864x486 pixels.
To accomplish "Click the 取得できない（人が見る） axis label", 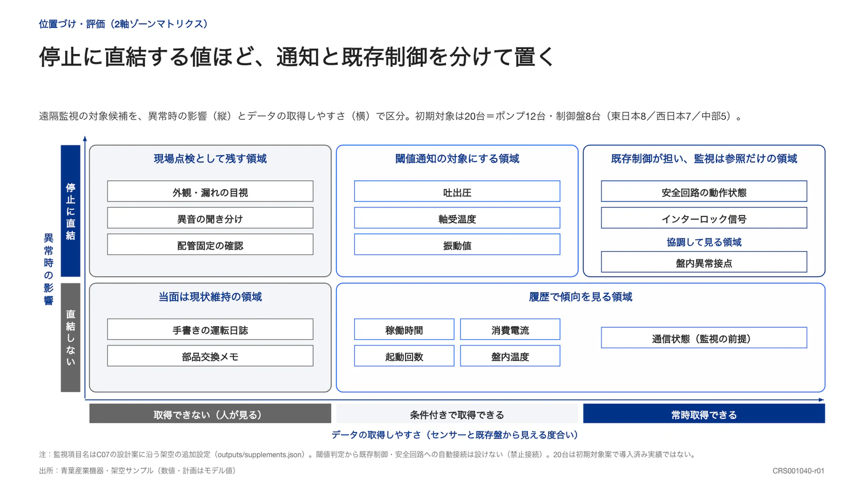I will tap(210, 414).
